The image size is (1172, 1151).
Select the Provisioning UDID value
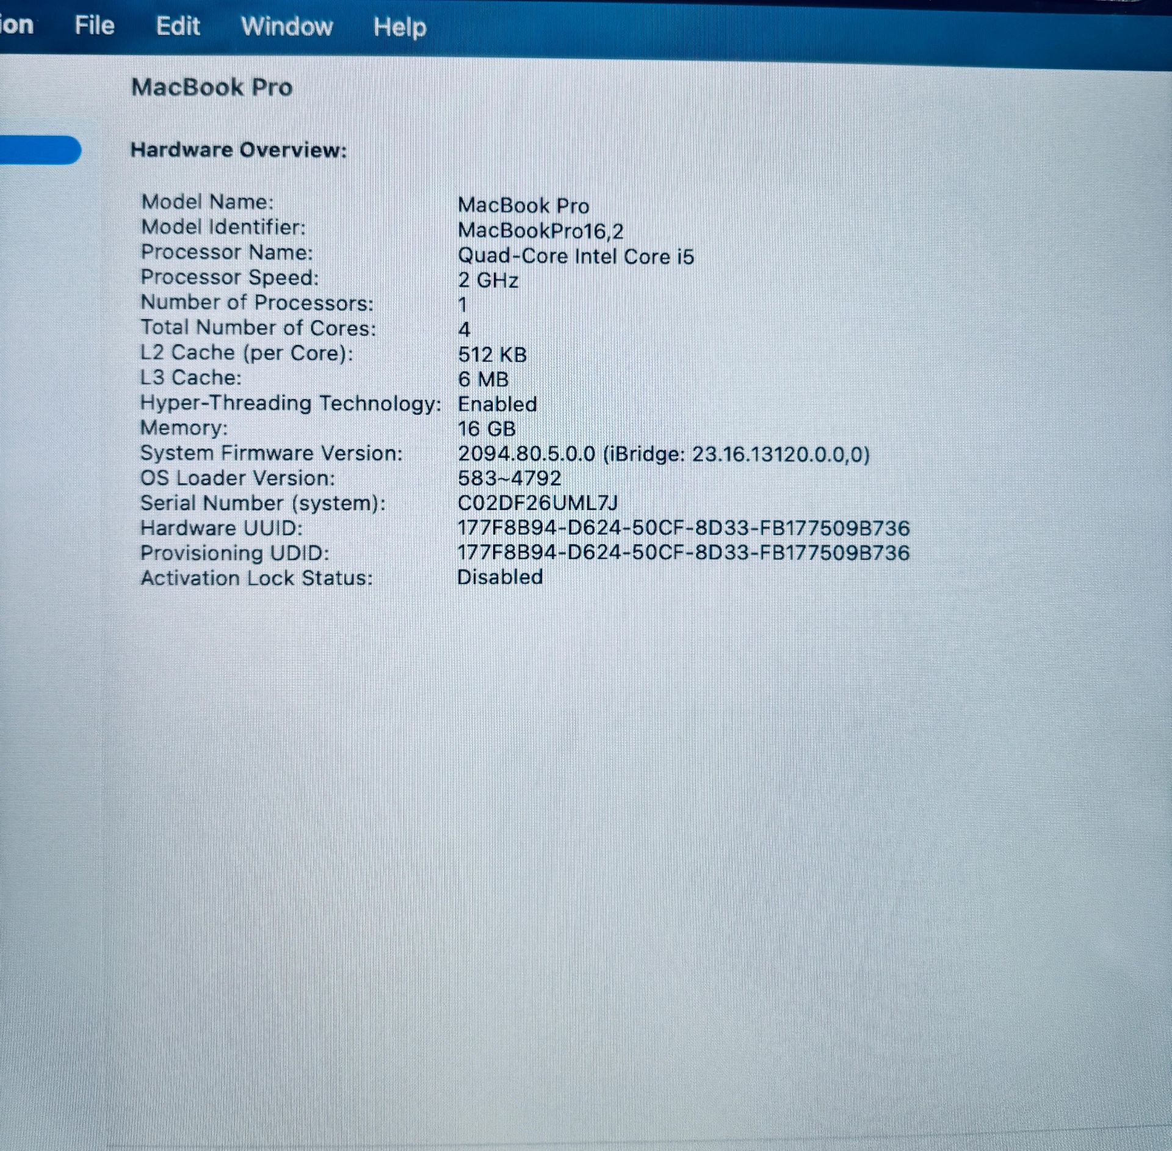click(x=684, y=553)
